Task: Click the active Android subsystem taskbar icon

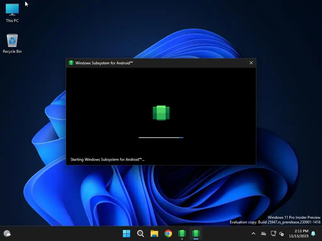Action: [196, 233]
